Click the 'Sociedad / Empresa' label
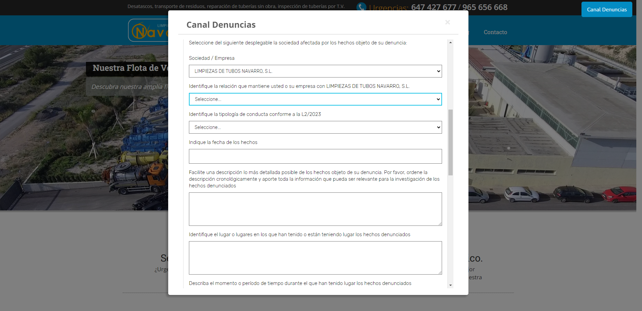Viewport: 642px width, 311px height. (212, 58)
